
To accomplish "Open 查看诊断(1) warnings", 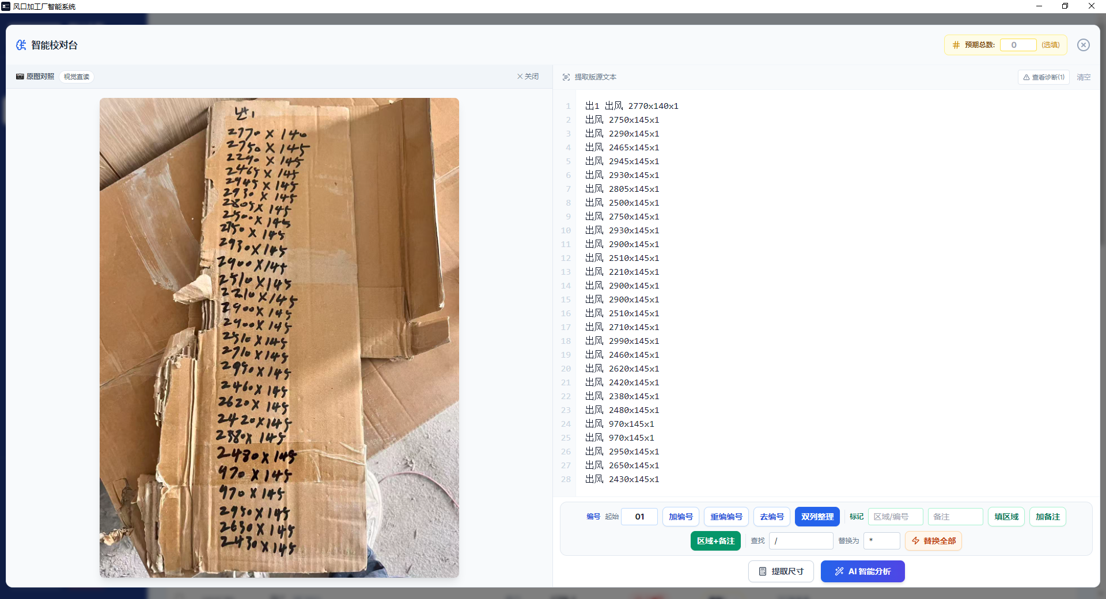I will tap(1043, 77).
